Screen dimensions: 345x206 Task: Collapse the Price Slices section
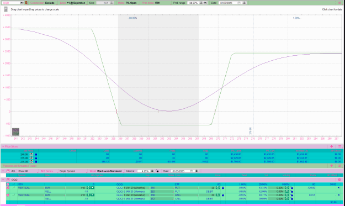(x=3, y=146)
